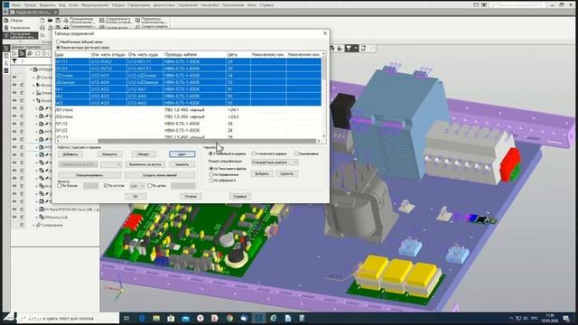The height and width of the screenshot is (325, 578).
Task: Select the 'У конечного адреса' radio button
Action: (253, 153)
